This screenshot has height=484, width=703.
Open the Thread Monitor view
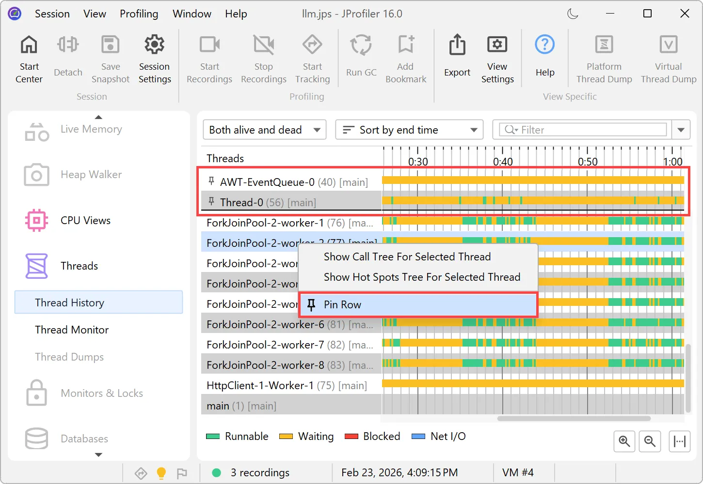click(x=72, y=330)
